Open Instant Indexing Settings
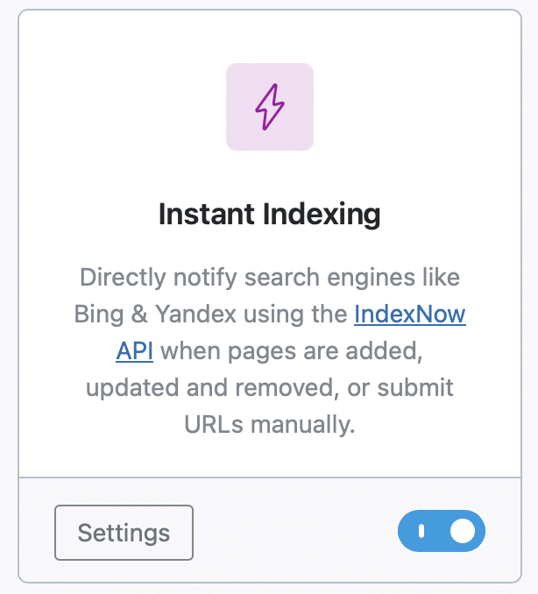Viewport: 538px width, 594px height. (124, 533)
